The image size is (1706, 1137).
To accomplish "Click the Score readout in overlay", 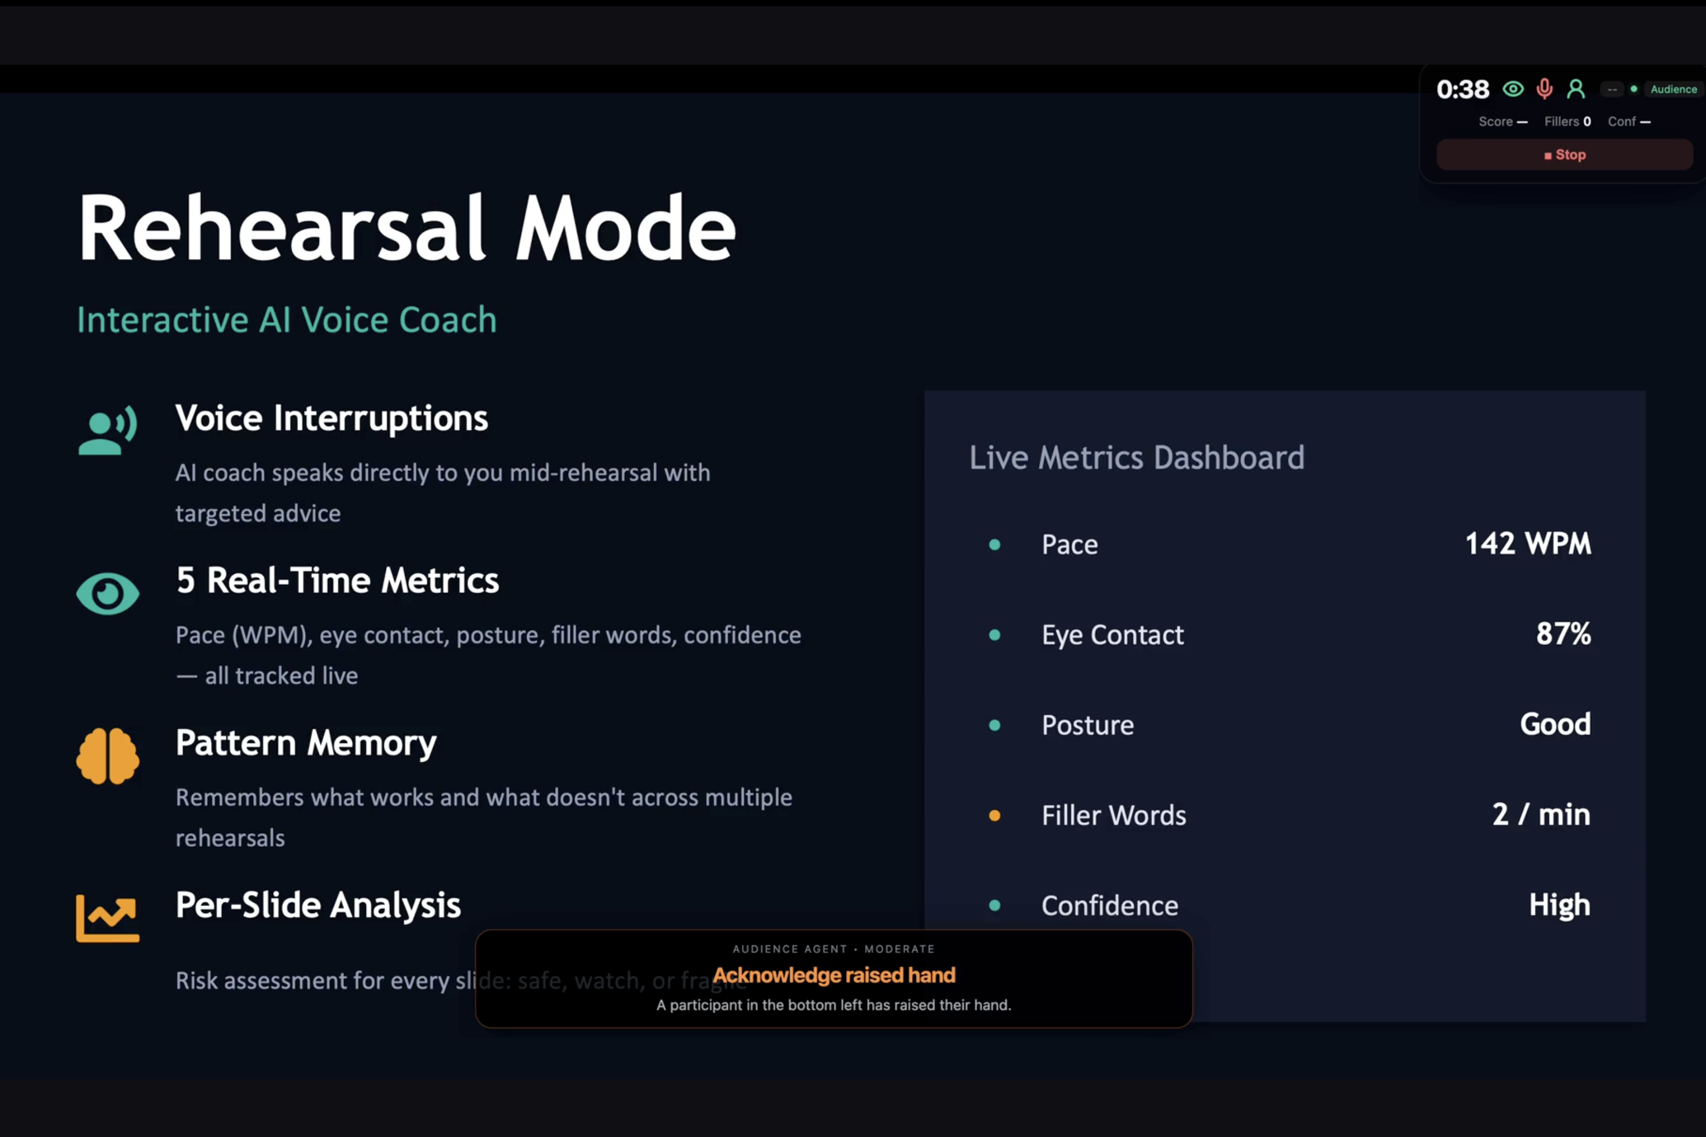I will (1502, 122).
